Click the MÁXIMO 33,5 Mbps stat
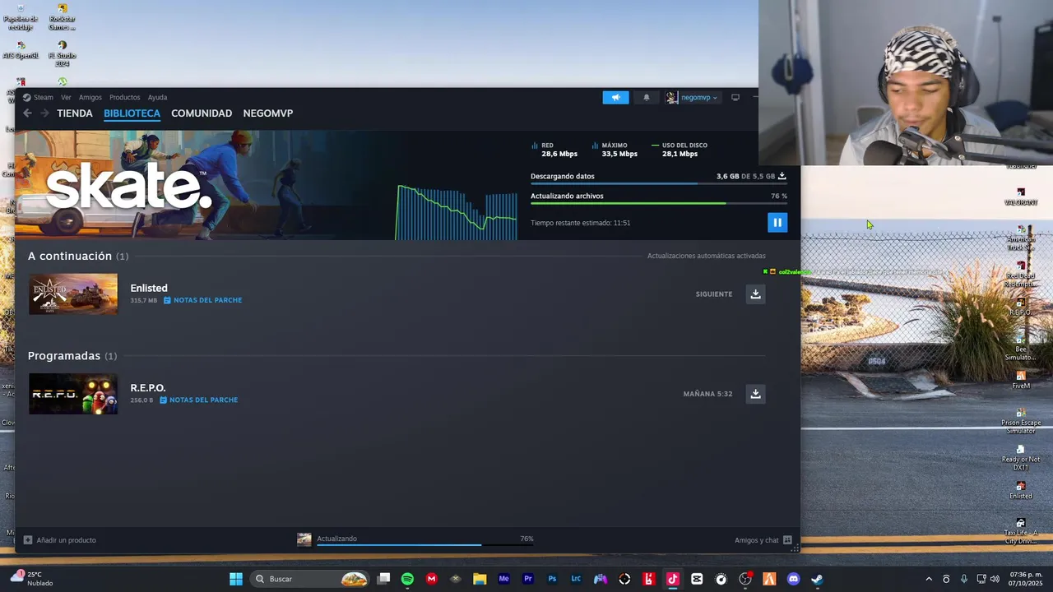 (x=615, y=150)
